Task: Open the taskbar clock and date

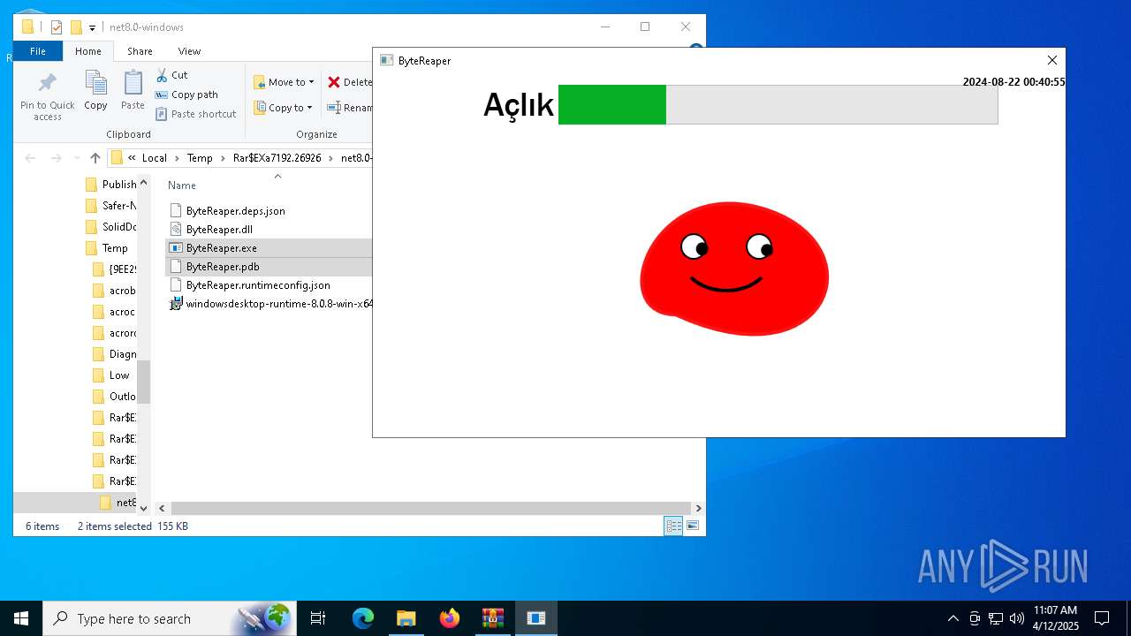Action: pyautogui.click(x=1056, y=618)
